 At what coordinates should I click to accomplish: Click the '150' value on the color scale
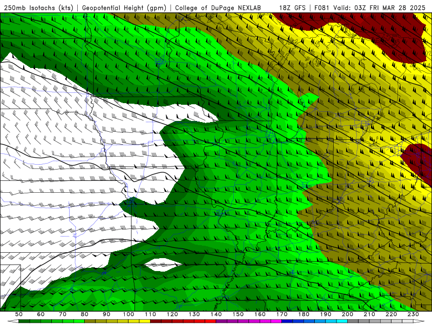click(x=238, y=314)
